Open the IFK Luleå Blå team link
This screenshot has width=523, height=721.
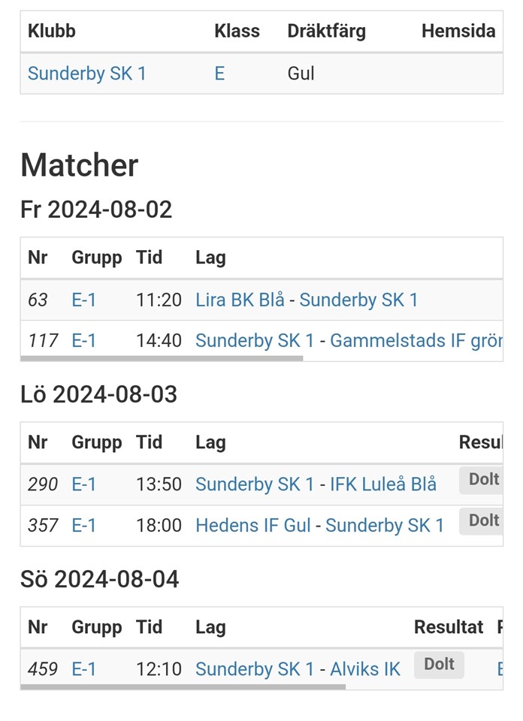click(x=383, y=485)
